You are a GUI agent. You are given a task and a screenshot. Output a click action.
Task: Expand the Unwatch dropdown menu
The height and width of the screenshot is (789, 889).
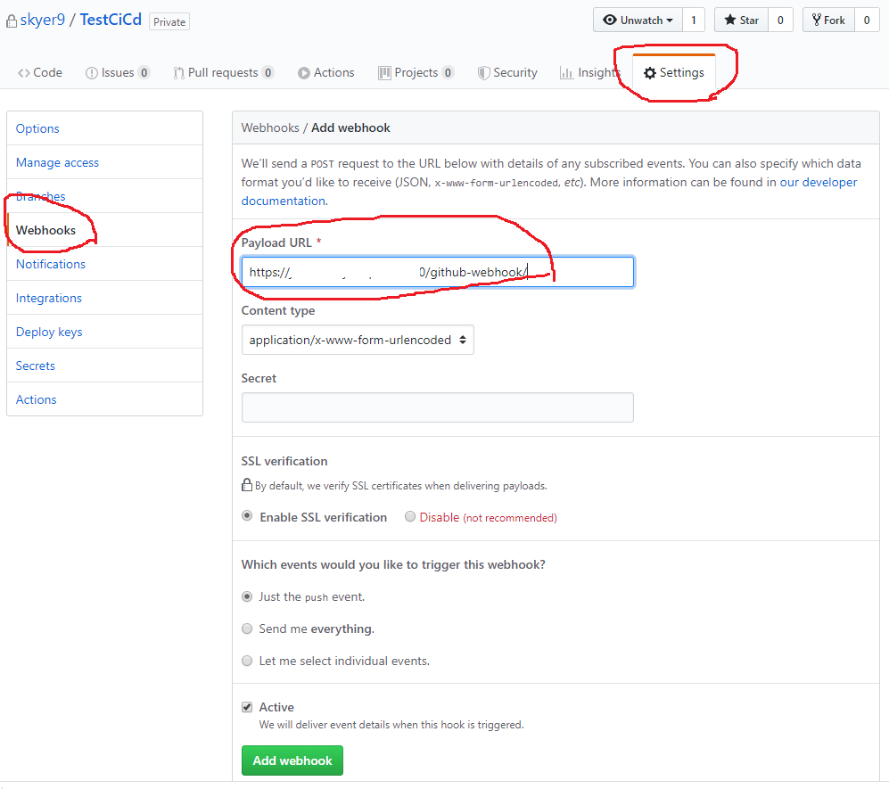[x=638, y=20]
